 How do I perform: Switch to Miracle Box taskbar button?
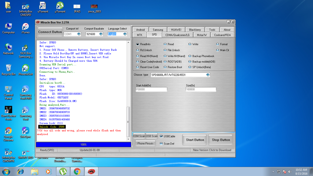[91, 171]
